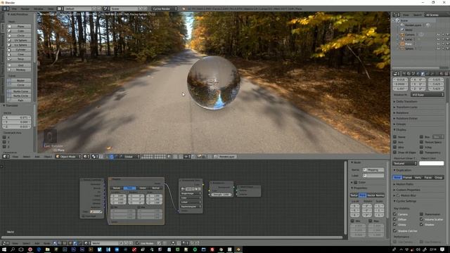Click the white Object Color swatch
Image resolution: width=450 pixels, height=253 pixels.
(431, 164)
